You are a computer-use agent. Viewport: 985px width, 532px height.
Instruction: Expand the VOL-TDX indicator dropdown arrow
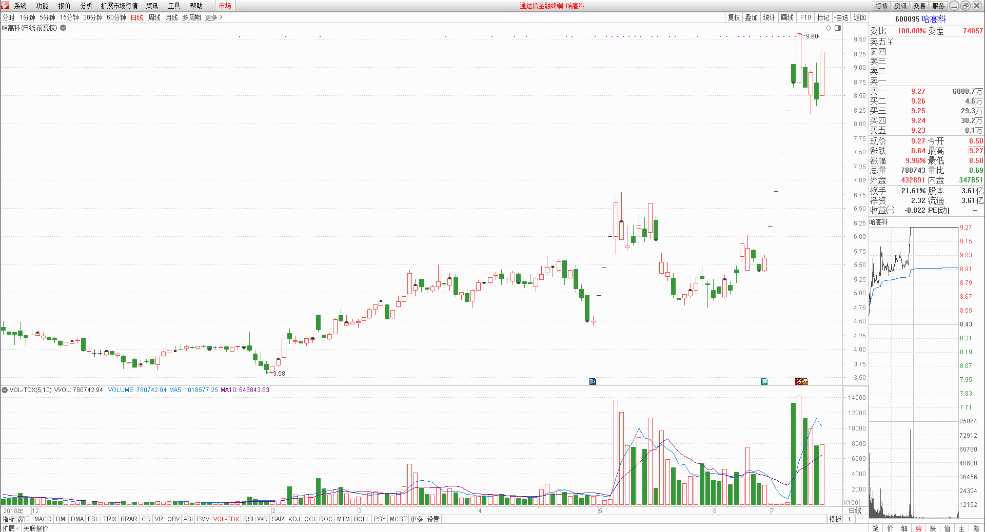[x=5, y=390]
